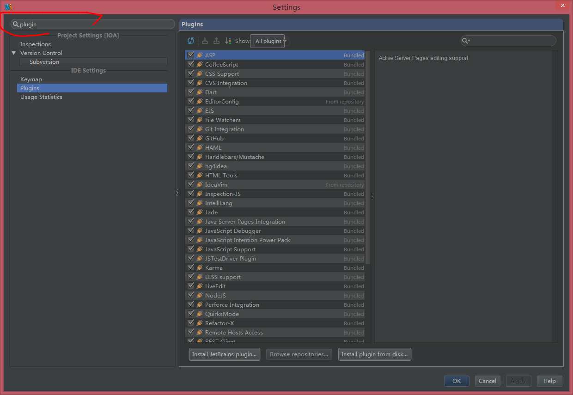This screenshot has width=573, height=395.
Task: Select the JSTestDriver Plugin row
Action: [x=275, y=258]
